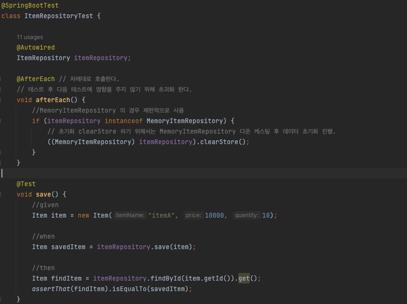Click the //when comment

[x=43, y=236]
